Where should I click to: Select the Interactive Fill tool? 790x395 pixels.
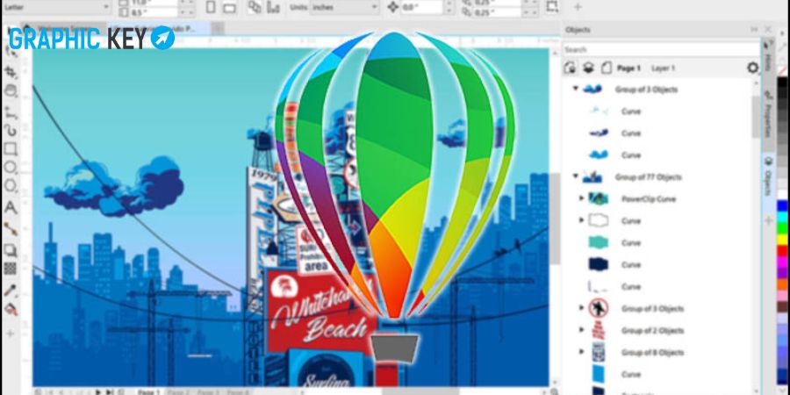[11, 309]
